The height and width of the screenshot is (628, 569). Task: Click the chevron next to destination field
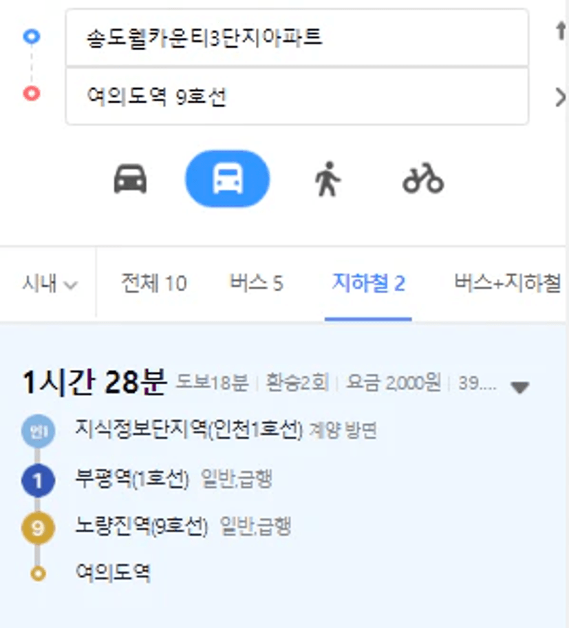(561, 97)
